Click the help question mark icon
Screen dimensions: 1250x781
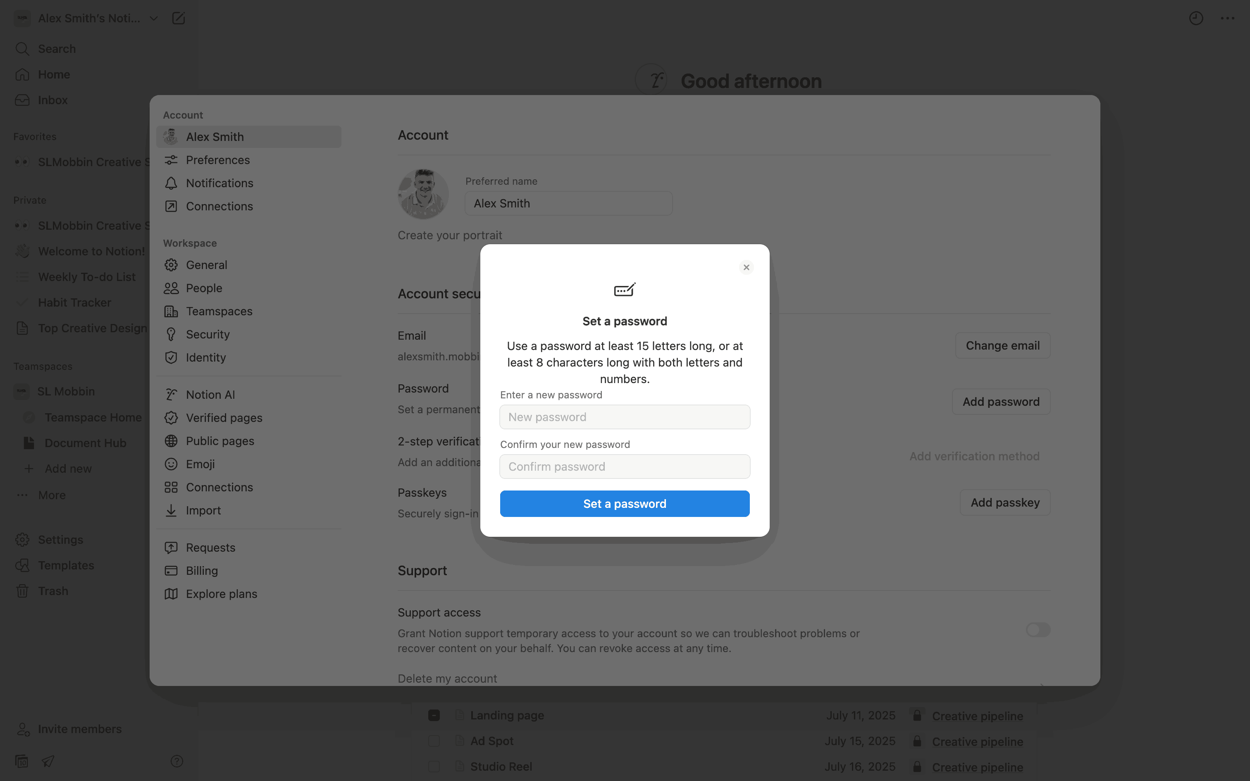[x=177, y=761]
